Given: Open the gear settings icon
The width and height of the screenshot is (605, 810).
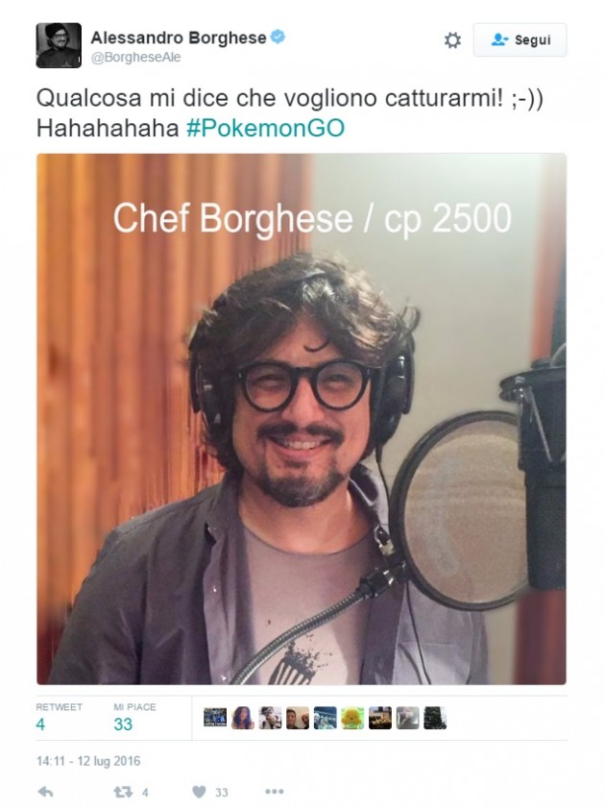Looking at the screenshot, I should pyautogui.click(x=452, y=40).
